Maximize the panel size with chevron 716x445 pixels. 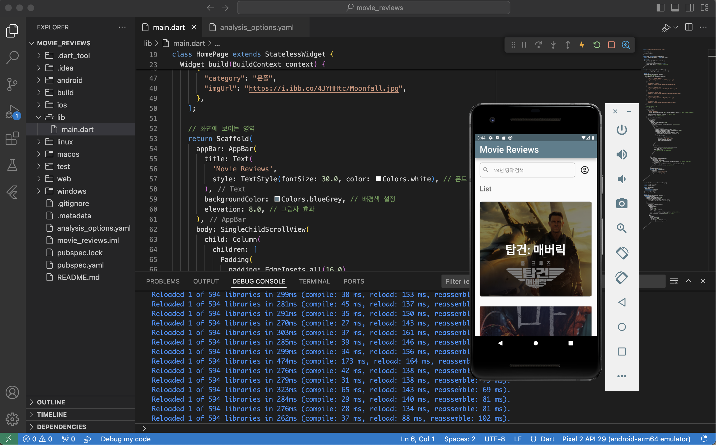[688, 281]
